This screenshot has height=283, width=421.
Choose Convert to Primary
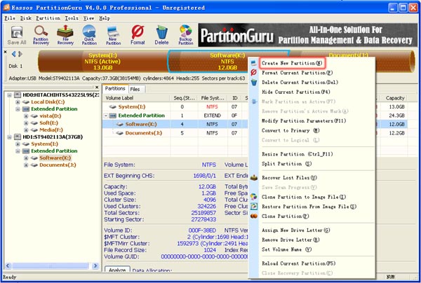click(x=290, y=130)
